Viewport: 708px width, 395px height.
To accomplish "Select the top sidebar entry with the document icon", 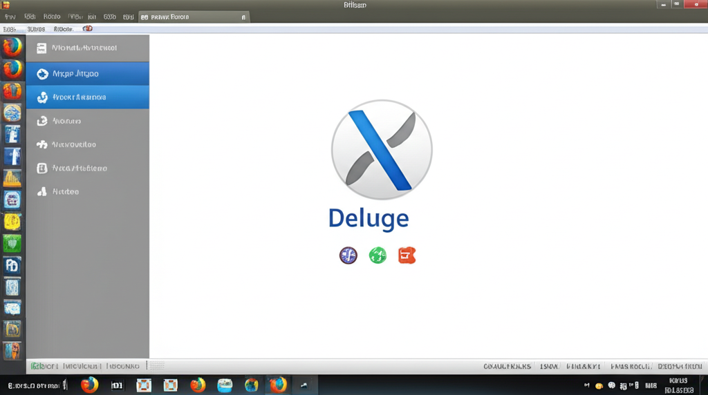I will 87,48.
